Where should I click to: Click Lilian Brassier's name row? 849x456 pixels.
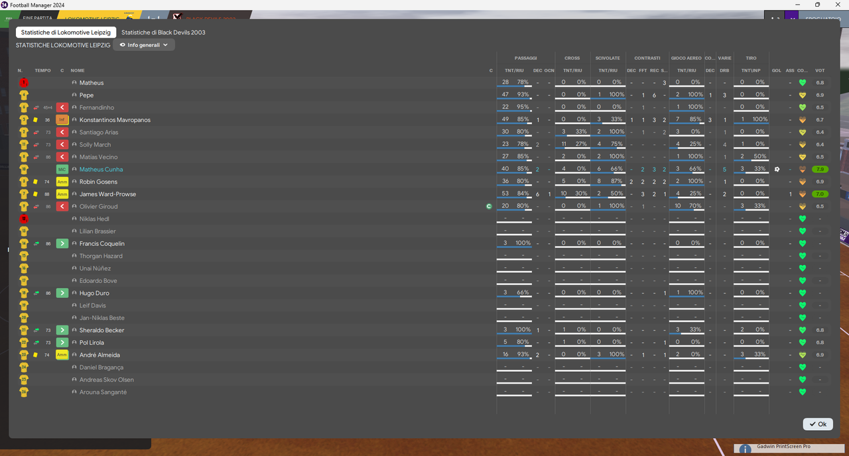[98, 231]
